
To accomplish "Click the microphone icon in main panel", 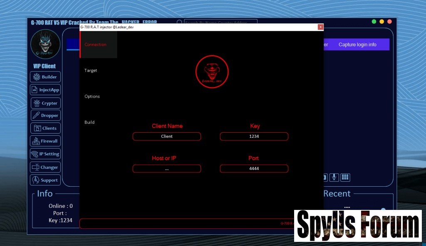I will coord(334,177).
